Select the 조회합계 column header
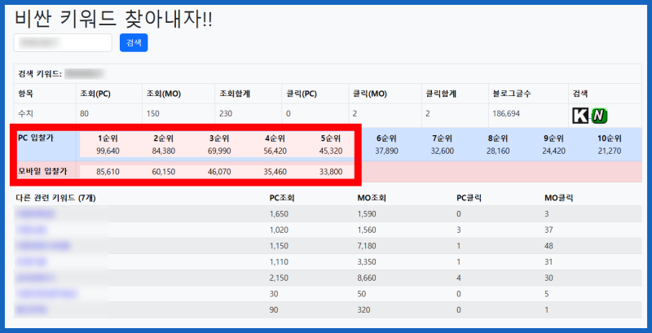The width and height of the screenshot is (652, 333). pyautogui.click(x=233, y=94)
